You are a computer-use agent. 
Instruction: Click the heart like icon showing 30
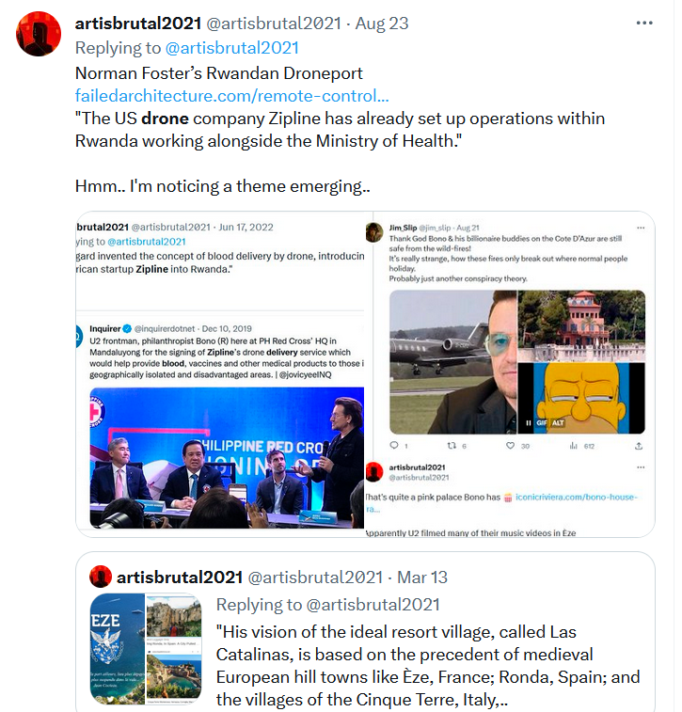(511, 446)
